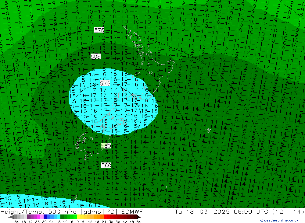
Task: Click the '-54' color scale value
Action: pyautogui.click(x=16, y=222)
